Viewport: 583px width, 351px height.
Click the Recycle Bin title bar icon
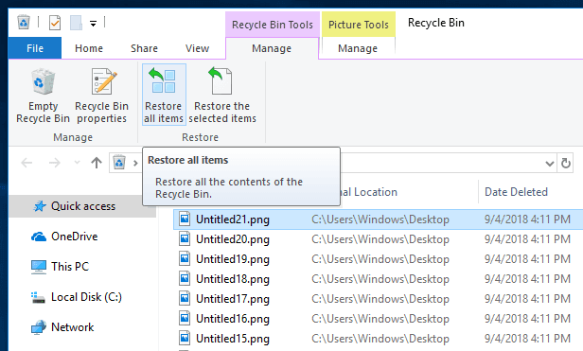(x=24, y=23)
